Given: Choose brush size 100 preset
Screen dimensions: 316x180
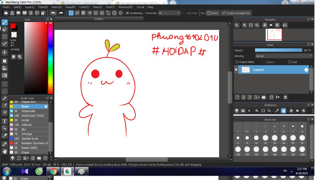Looking at the screenshot, I should (x=238, y=151).
